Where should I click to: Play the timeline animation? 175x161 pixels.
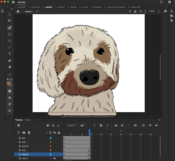(156, 125)
